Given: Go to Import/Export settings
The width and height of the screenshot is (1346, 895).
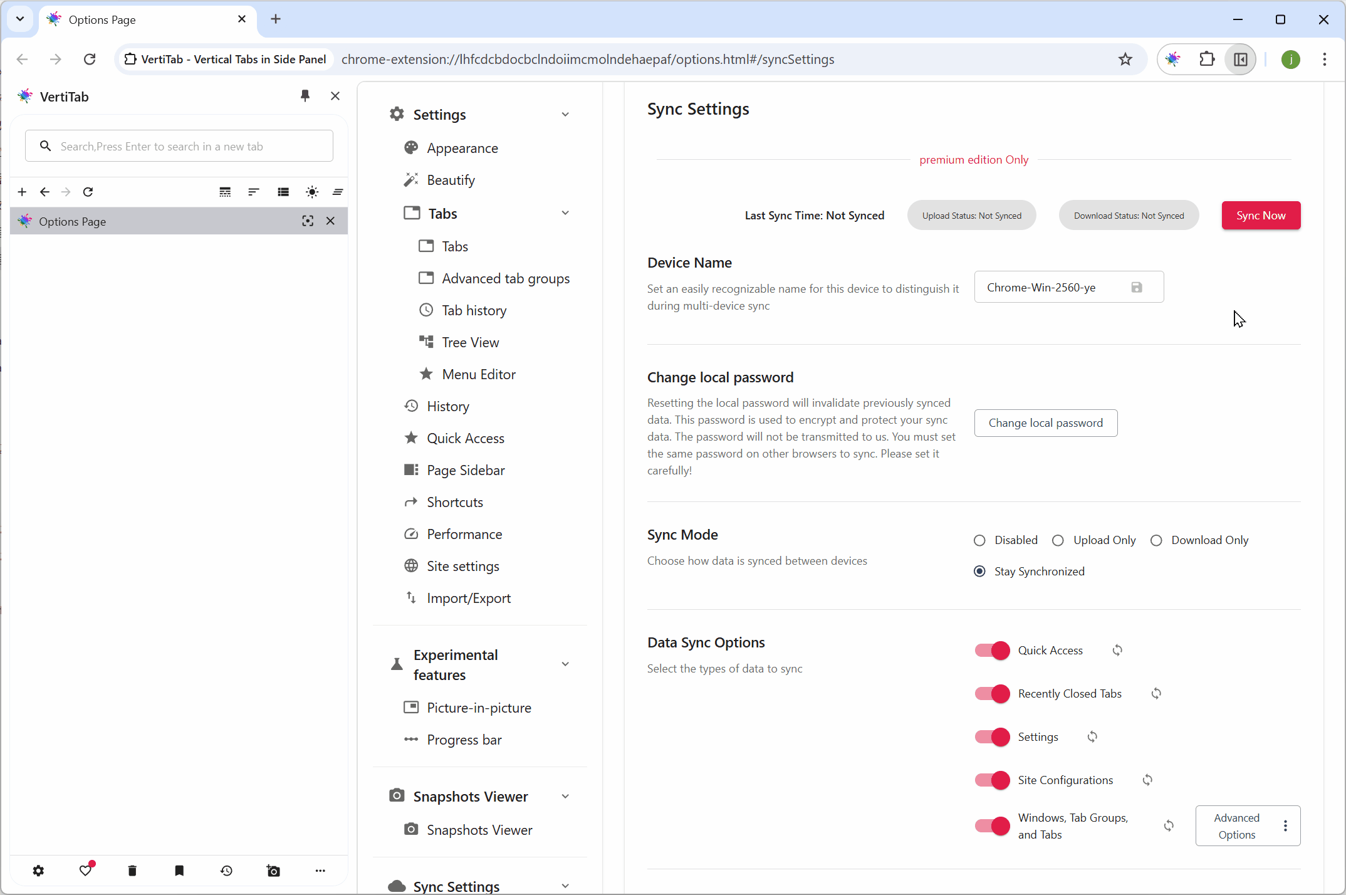Looking at the screenshot, I should [x=468, y=599].
